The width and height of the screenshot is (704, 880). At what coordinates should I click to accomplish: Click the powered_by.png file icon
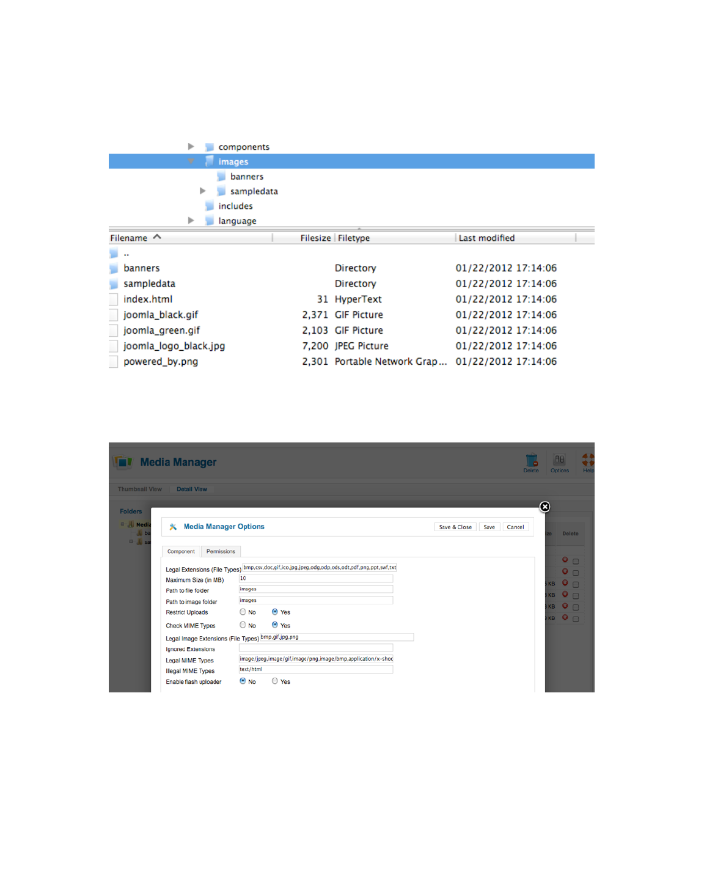113,362
